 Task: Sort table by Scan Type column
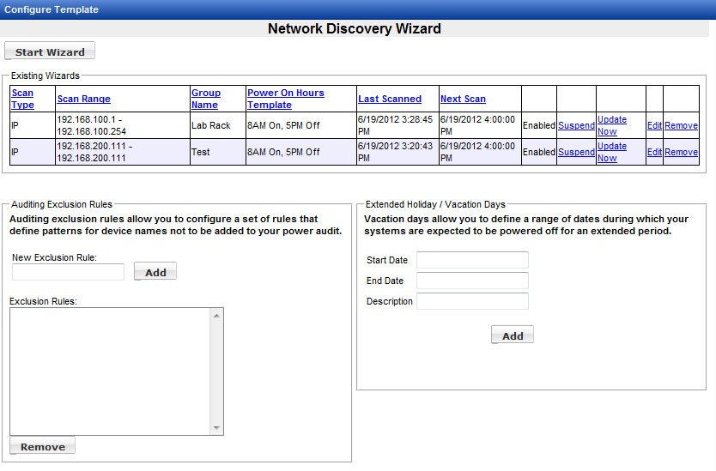point(22,99)
